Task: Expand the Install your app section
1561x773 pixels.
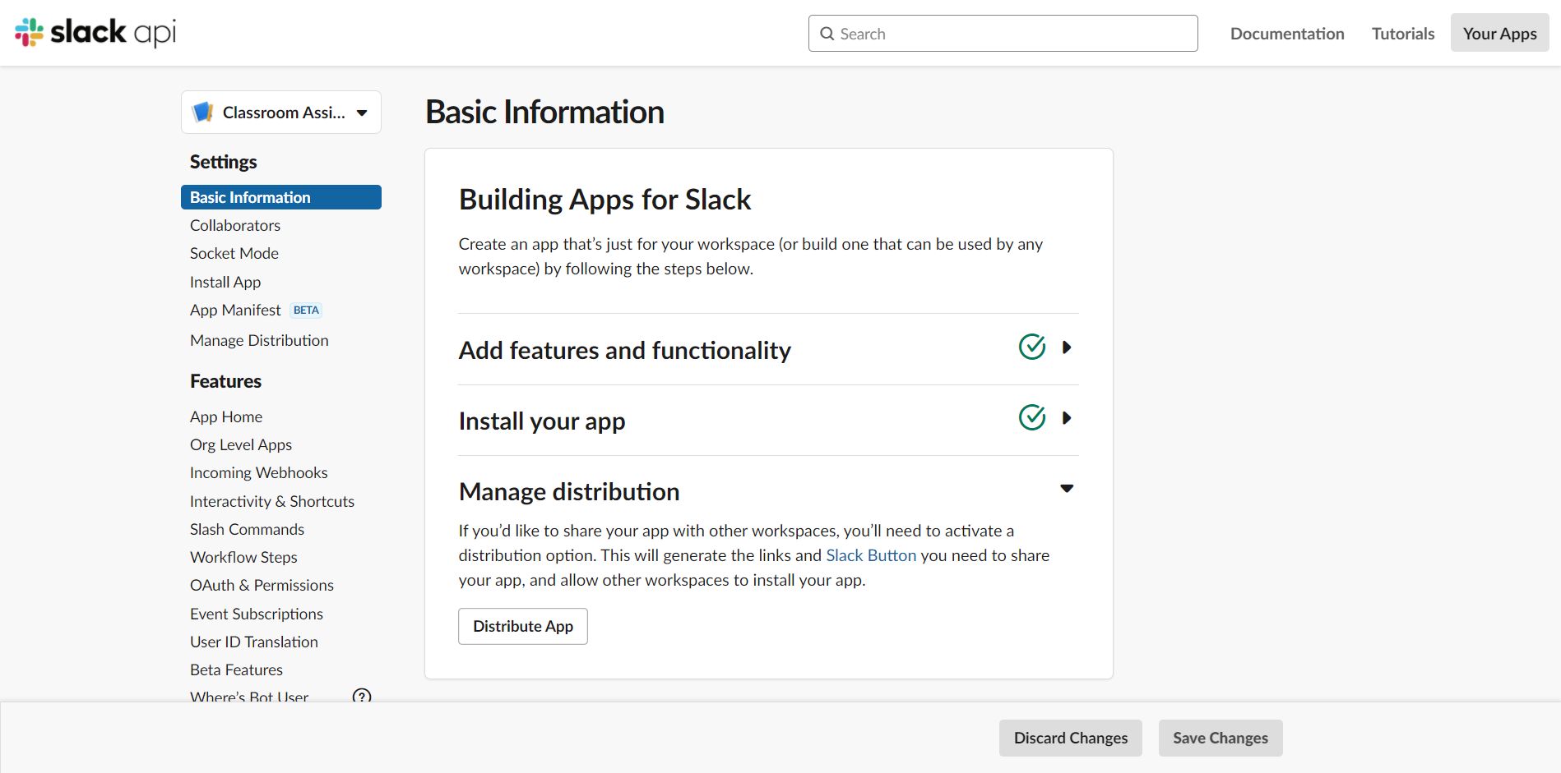Action: coord(1067,418)
